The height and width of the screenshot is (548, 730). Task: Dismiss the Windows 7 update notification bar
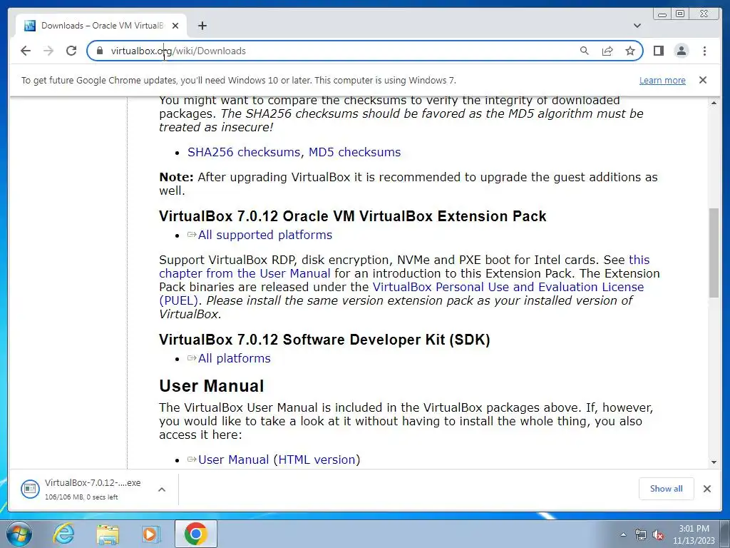[x=703, y=80]
